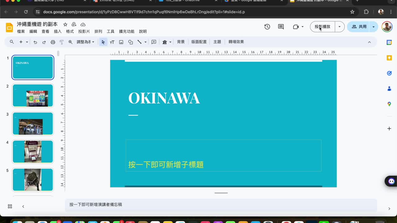Expand new slide layout dropdown arrow
This screenshot has height=223, width=397.
27,42
